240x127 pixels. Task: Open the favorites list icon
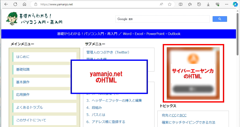190,4
